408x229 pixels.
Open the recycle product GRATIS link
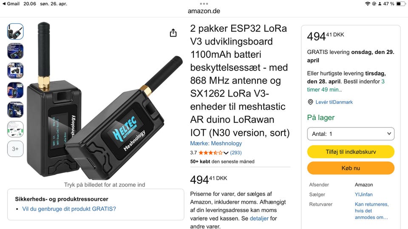(x=69, y=209)
